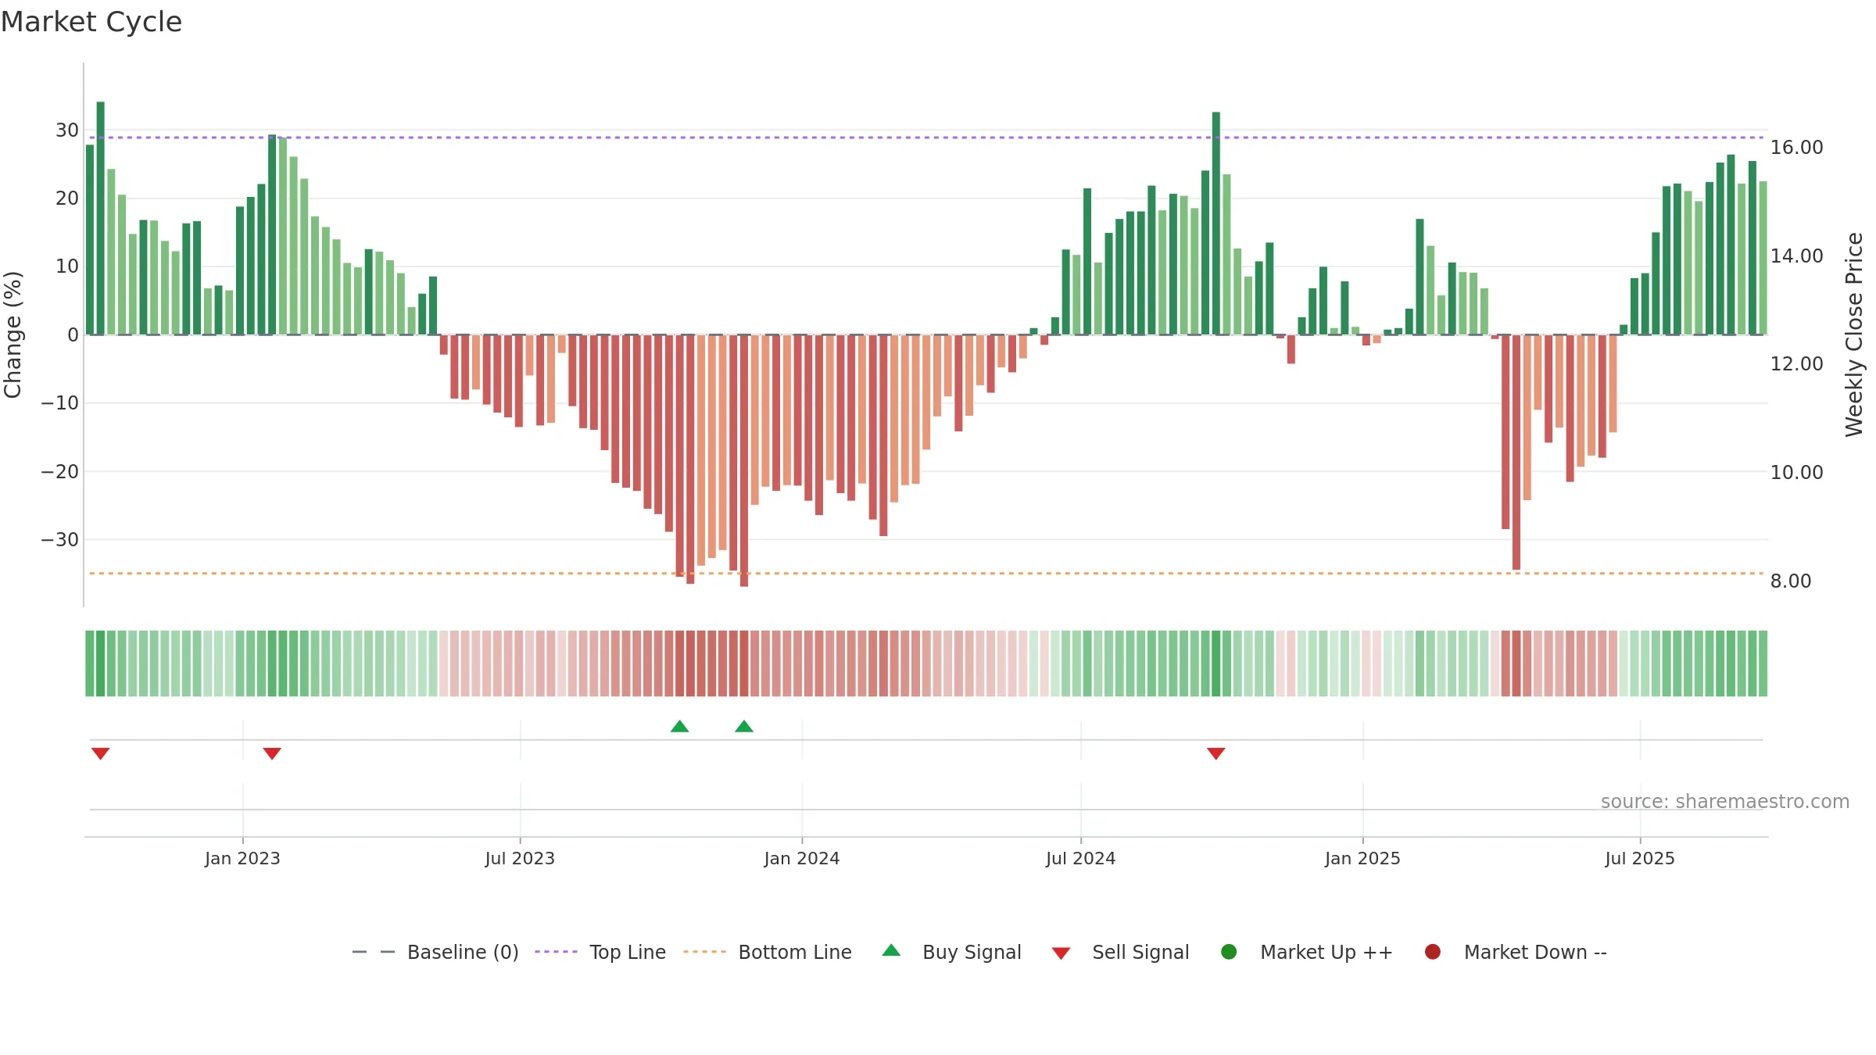Click the Market Up ++ green dot
Viewport: 1876px width, 1055px height.
pyautogui.click(x=1229, y=952)
